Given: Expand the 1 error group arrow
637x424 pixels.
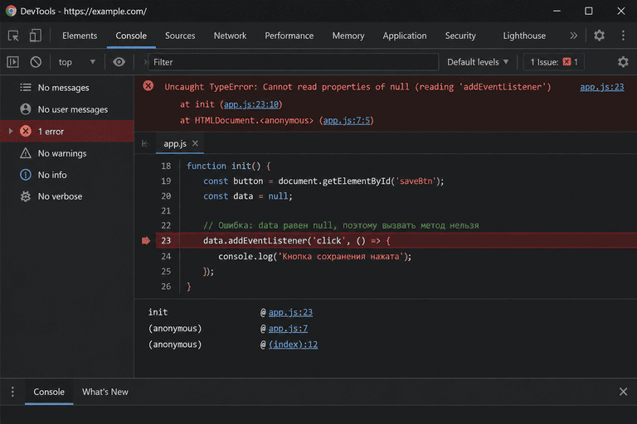Looking at the screenshot, I should point(11,132).
